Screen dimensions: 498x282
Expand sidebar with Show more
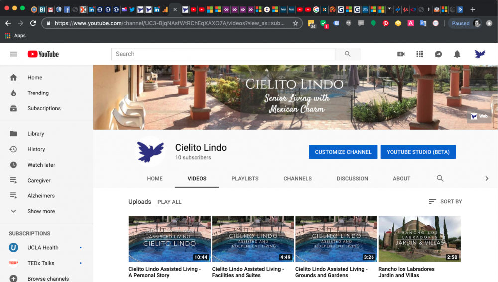[x=41, y=211]
